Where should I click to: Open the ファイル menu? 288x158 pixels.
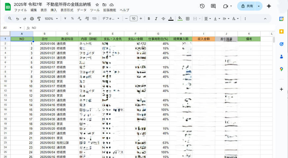point(20,10)
